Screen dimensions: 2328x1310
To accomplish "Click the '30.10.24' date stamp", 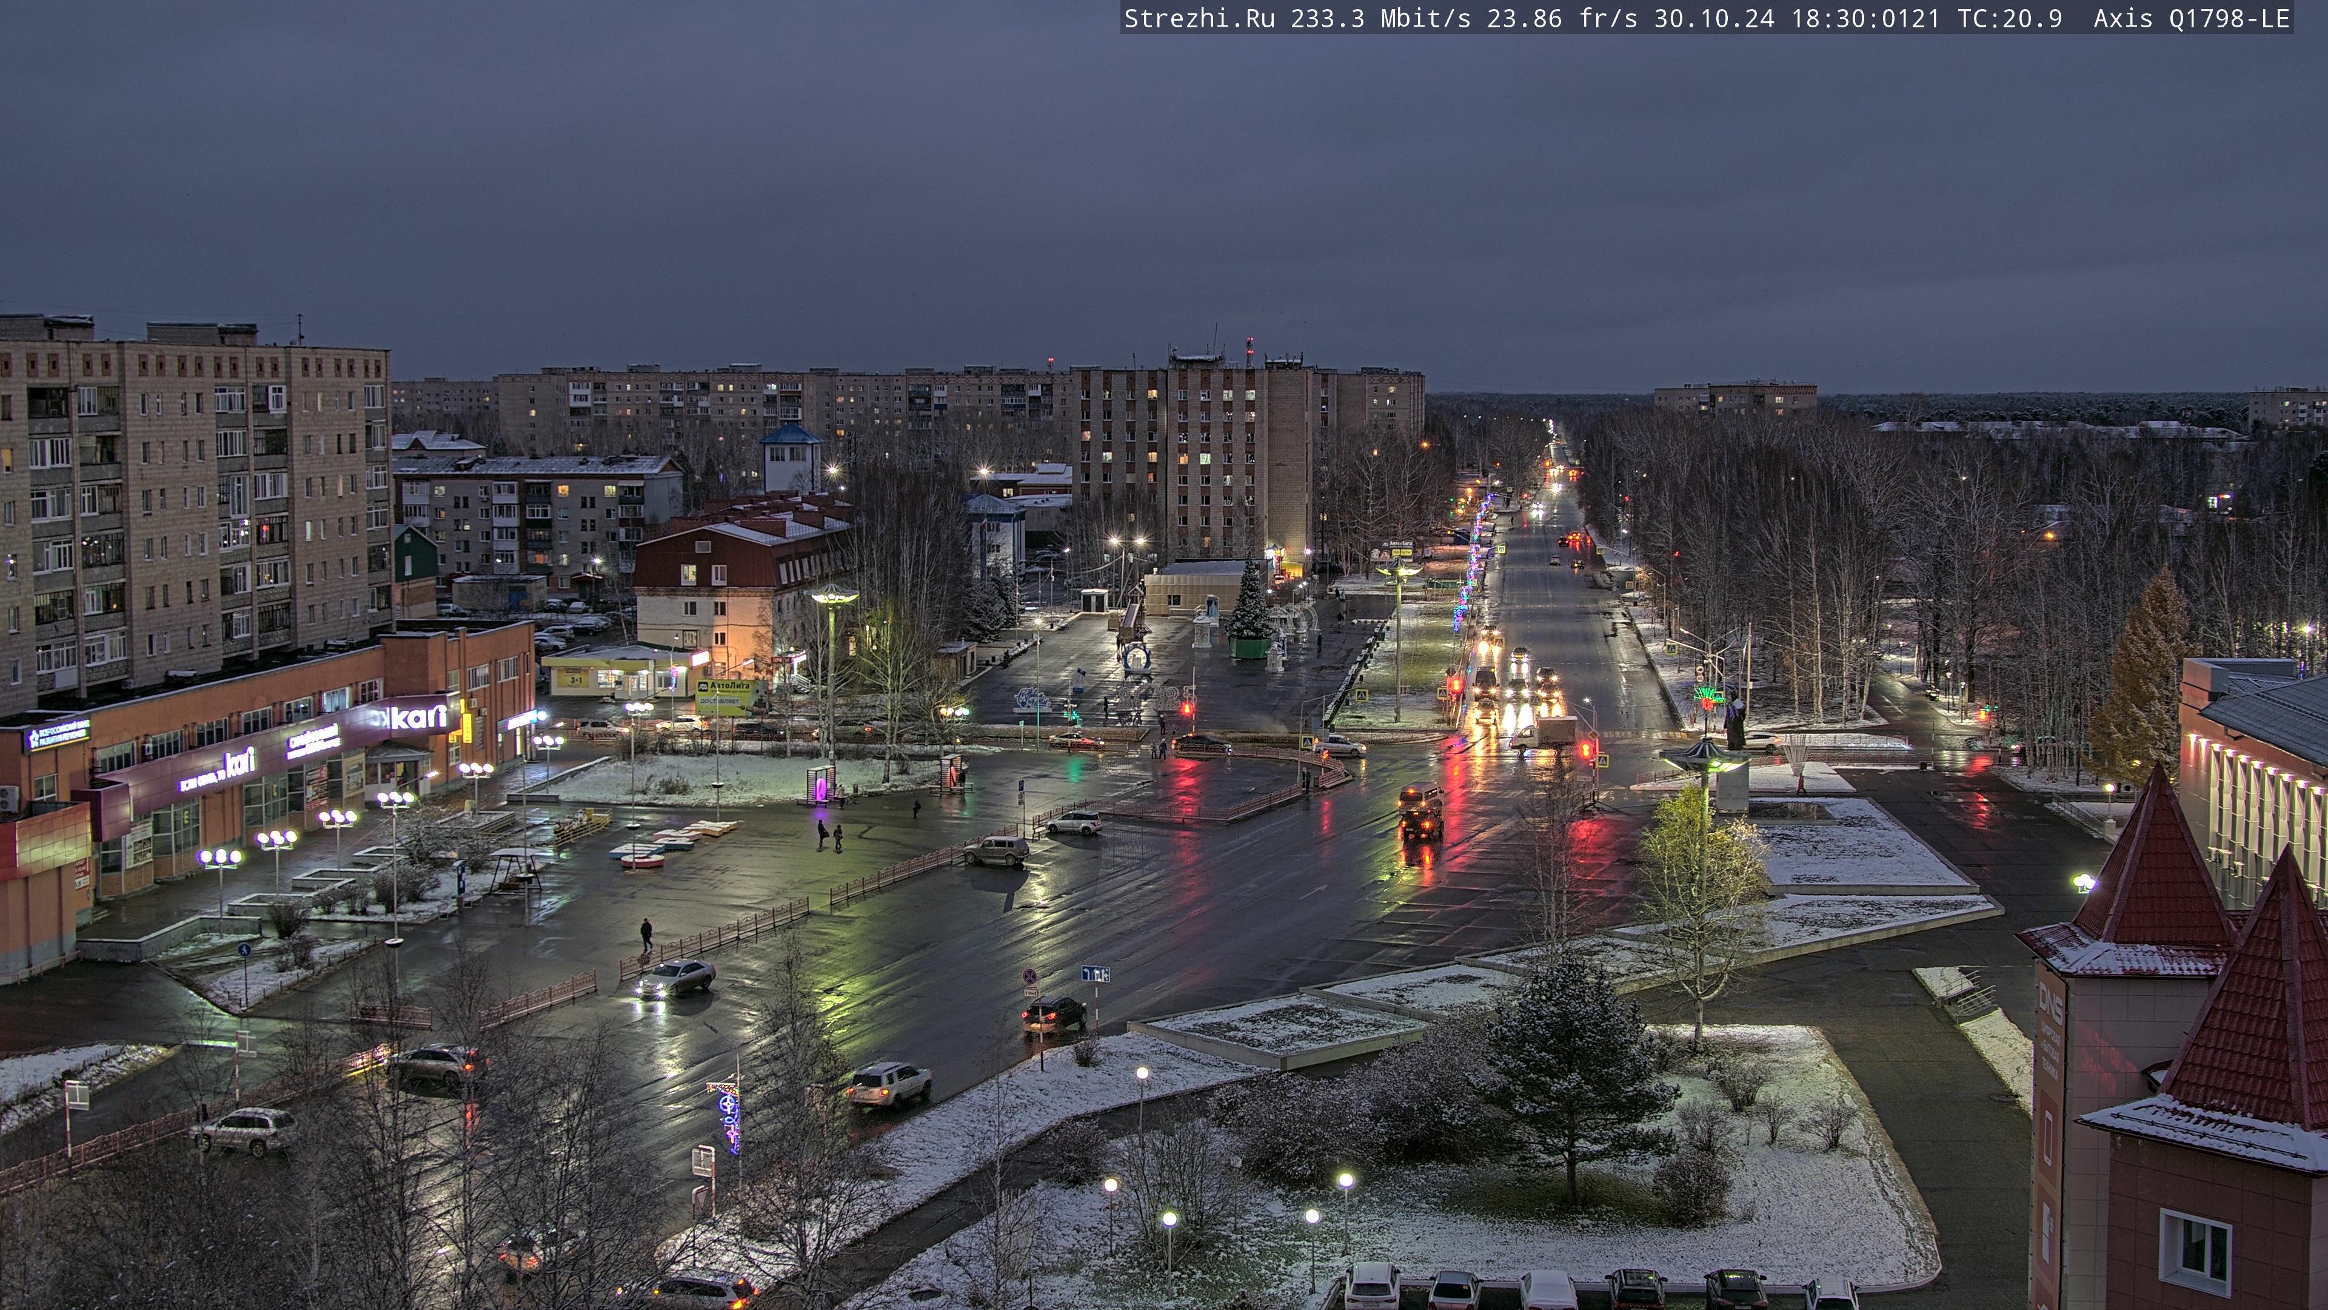I will (x=1714, y=19).
